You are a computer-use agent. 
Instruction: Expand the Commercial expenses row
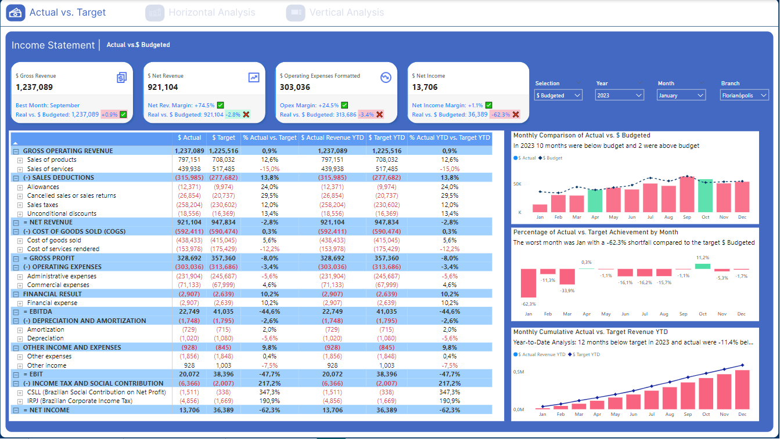point(20,285)
